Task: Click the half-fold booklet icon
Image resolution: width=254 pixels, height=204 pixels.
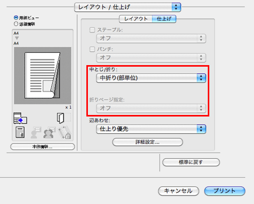Action: (60, 118)
